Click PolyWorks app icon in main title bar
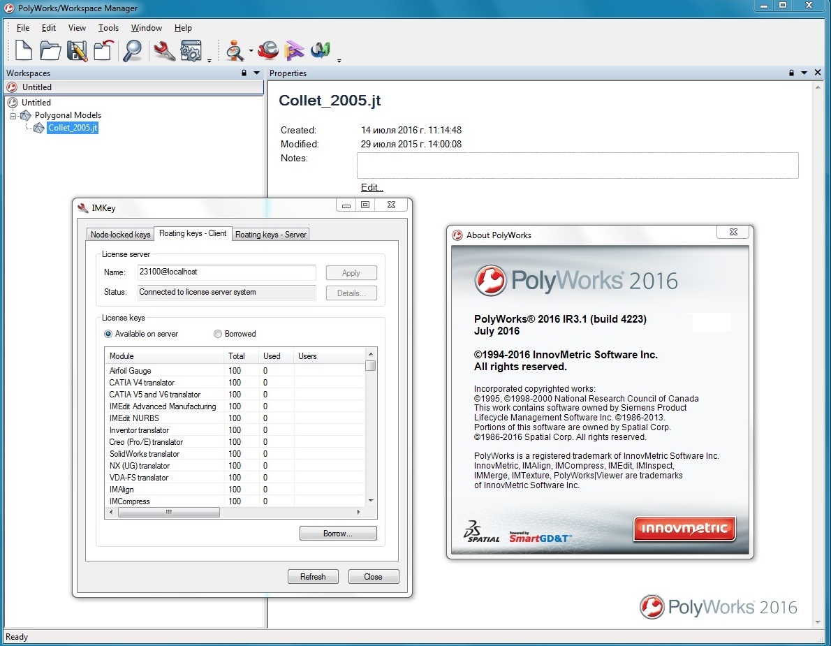Image resolution: width=831 pixels, height=646 pixels. click(x=9, y=8)
